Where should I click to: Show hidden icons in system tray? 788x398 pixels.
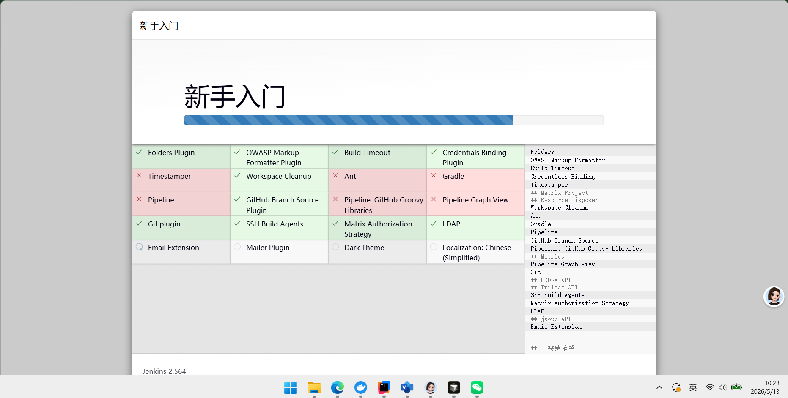pyautogui.click(x=659, y=387)
